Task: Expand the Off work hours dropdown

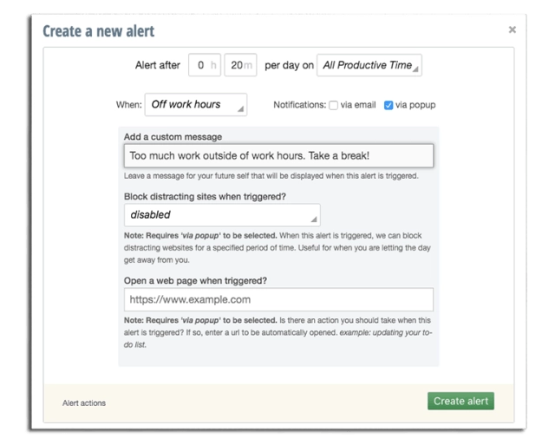Action: (x=195, y=105)
